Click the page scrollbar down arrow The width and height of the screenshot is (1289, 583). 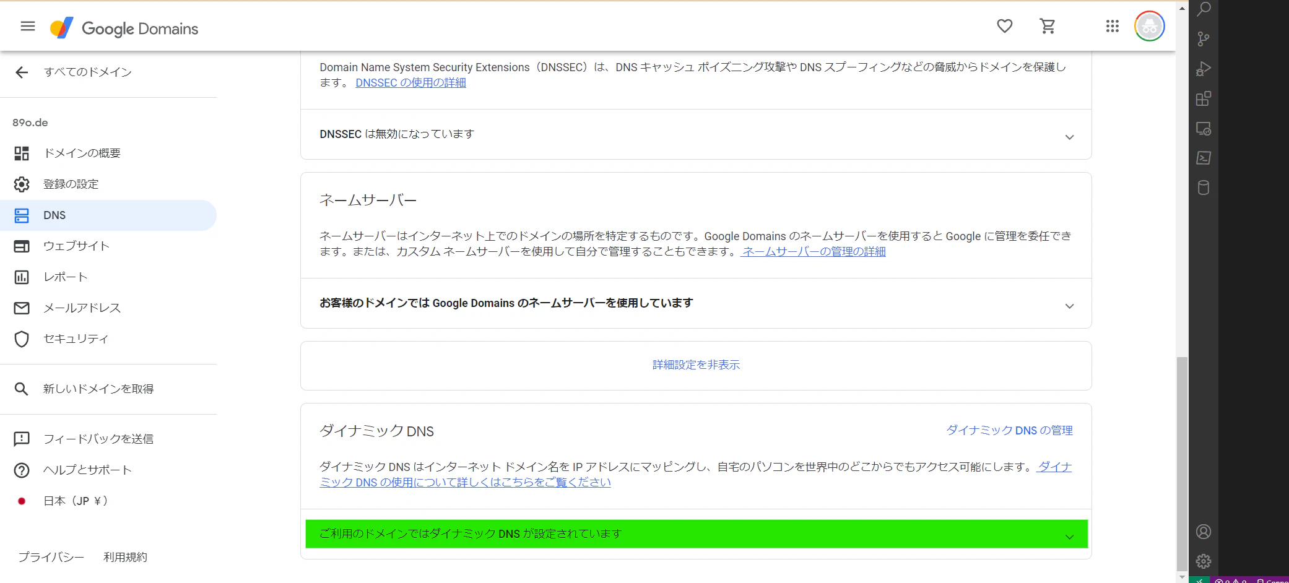click(1182, 576)
